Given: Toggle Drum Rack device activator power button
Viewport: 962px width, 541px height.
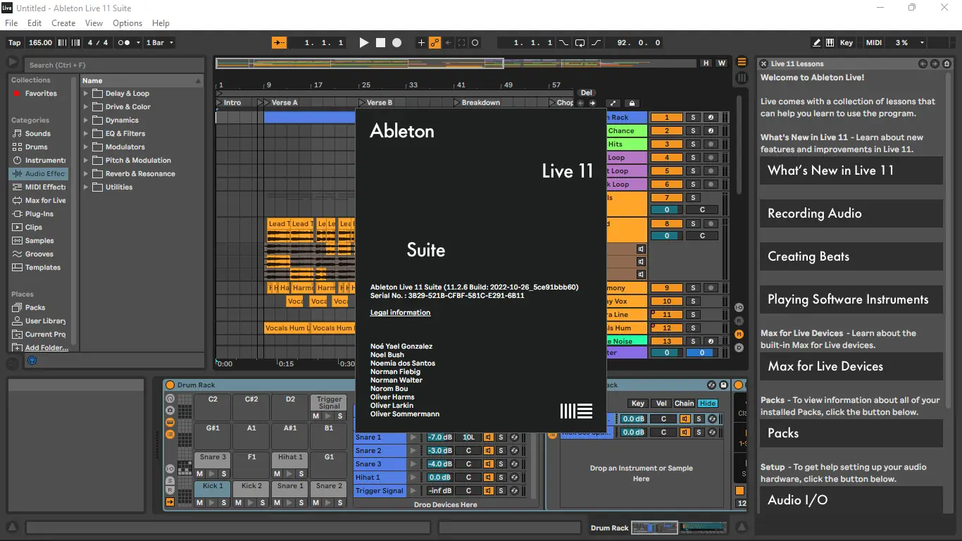Looking at the screenshot, I should click(x=170, y=385).
